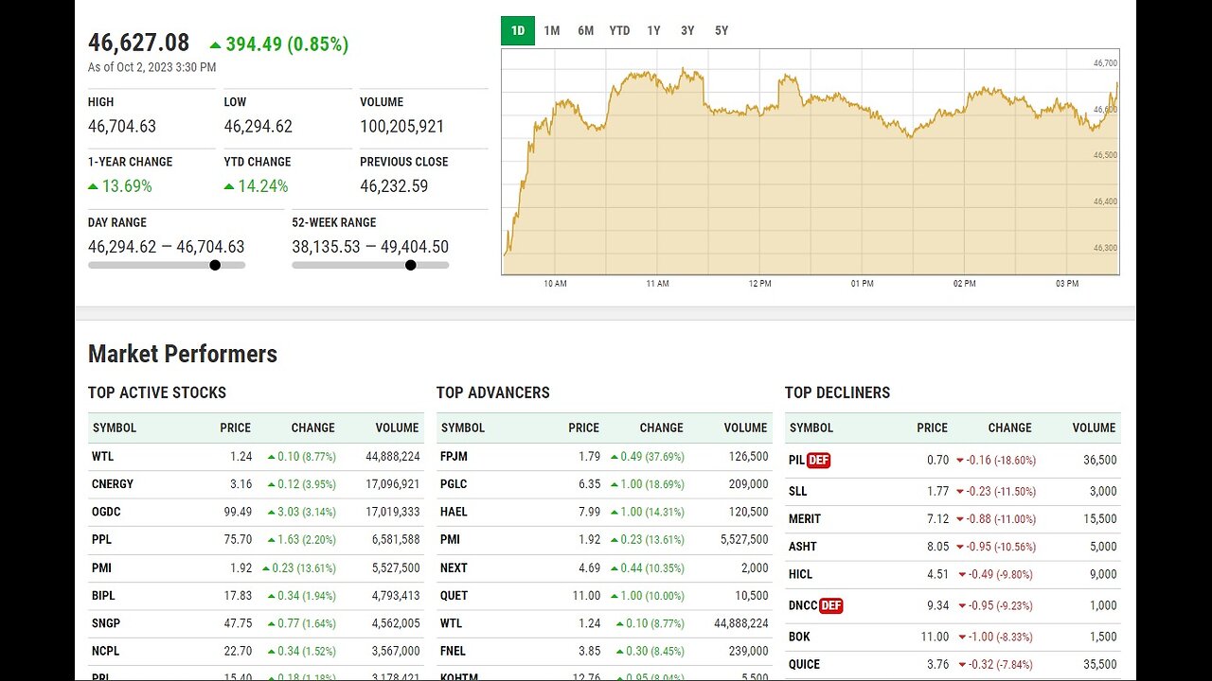Click CHANGE header in Top Advancers
This screenshot has width=1212, height=681.
click(x=661, y=428)
